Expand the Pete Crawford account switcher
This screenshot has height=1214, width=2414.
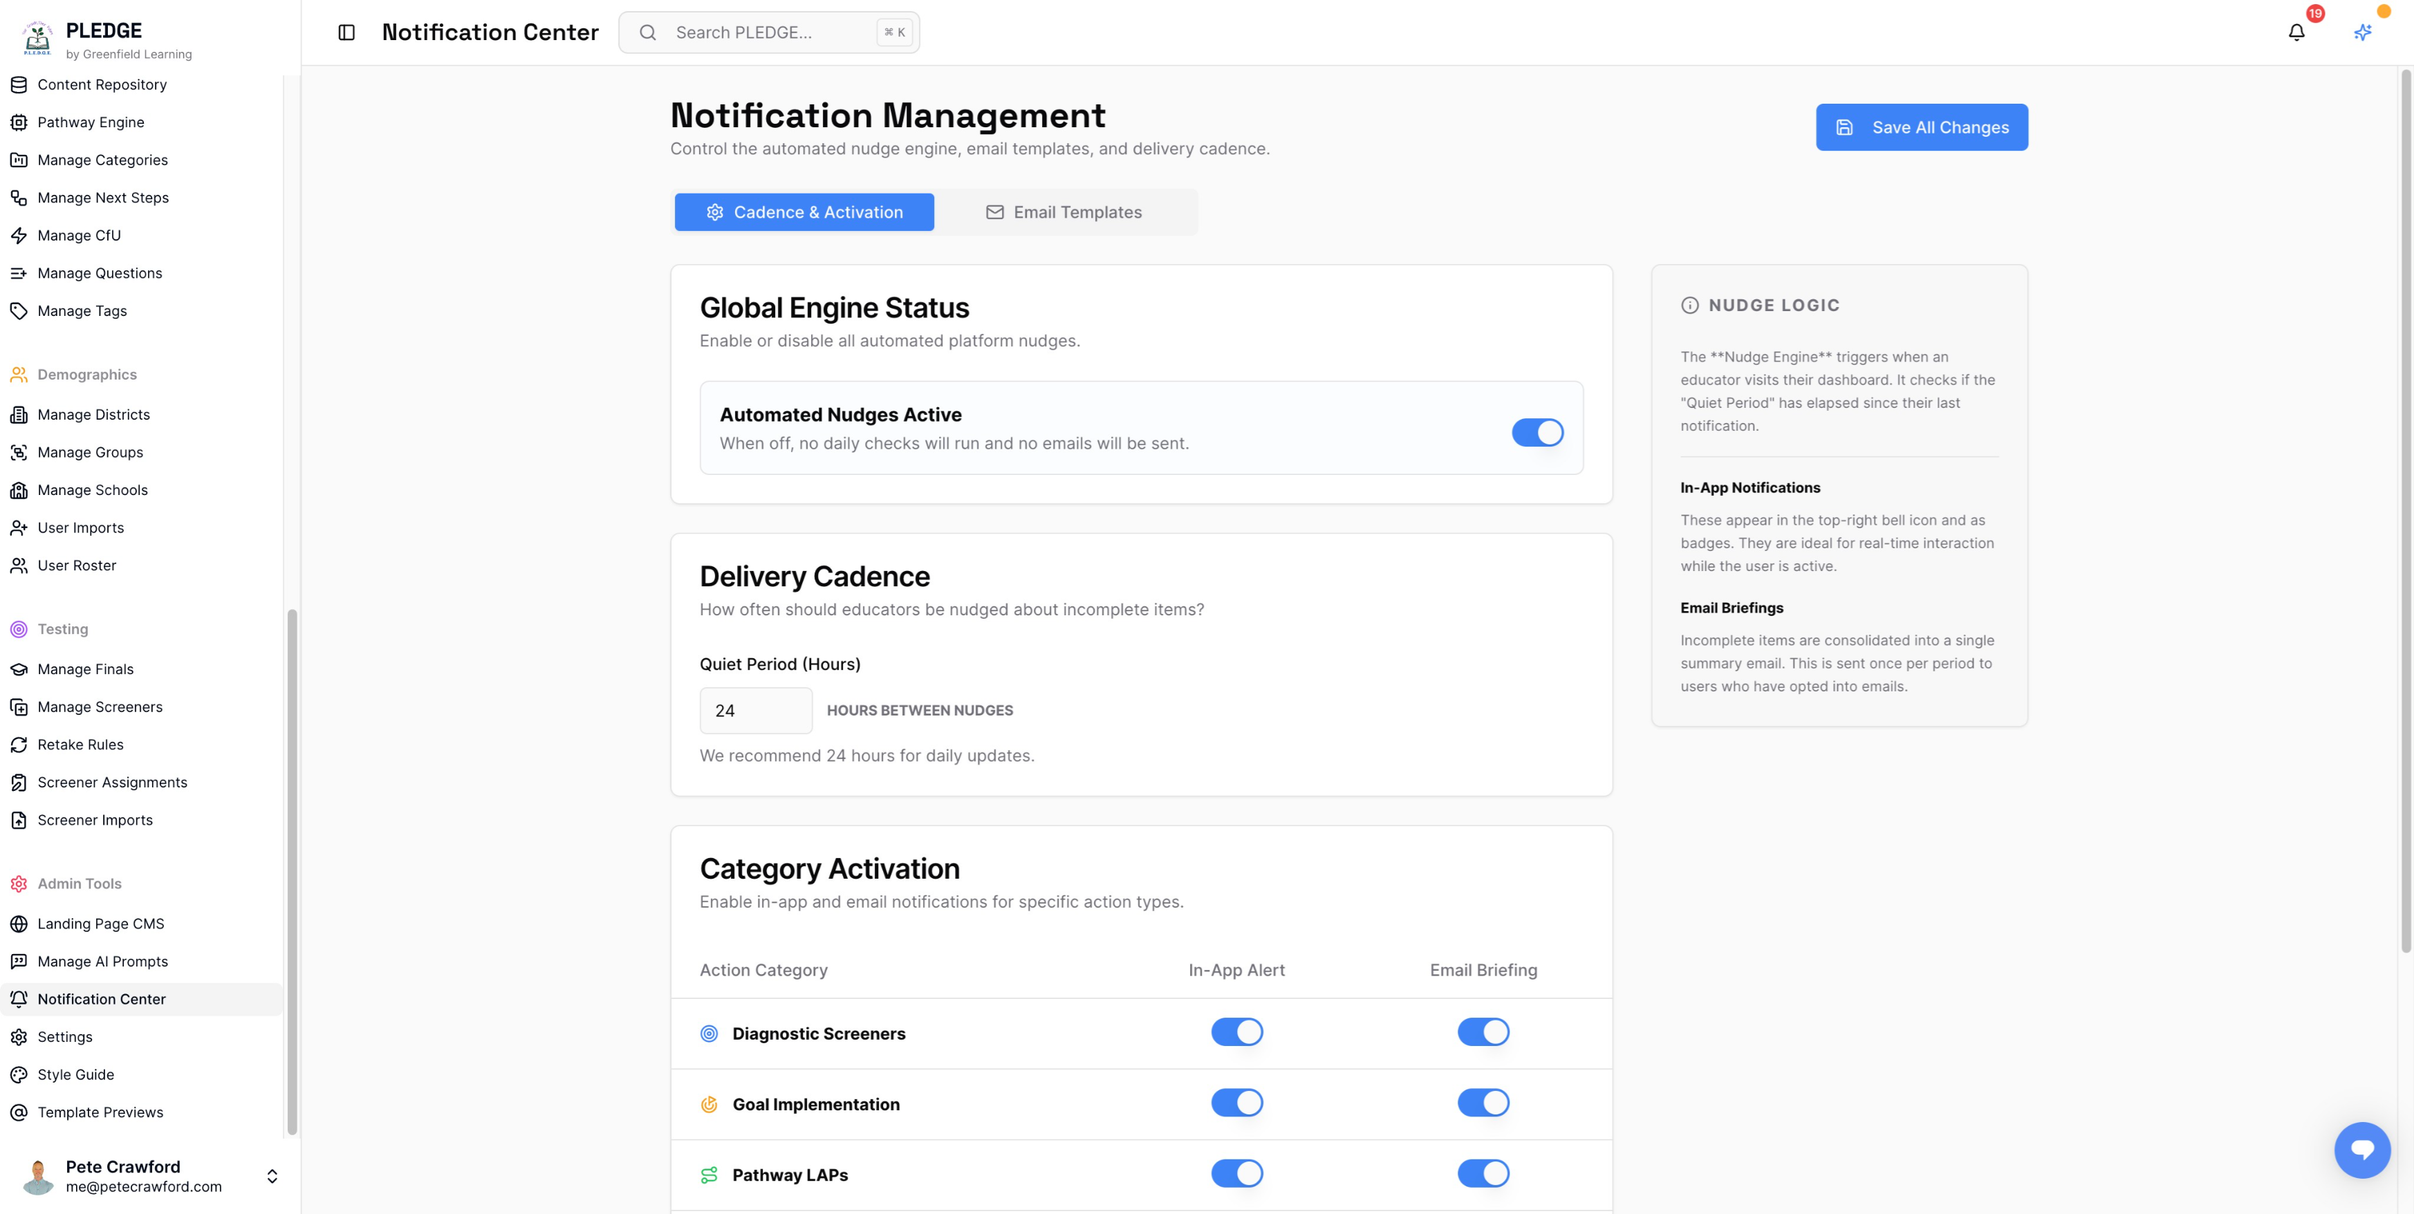[272, 1177]
